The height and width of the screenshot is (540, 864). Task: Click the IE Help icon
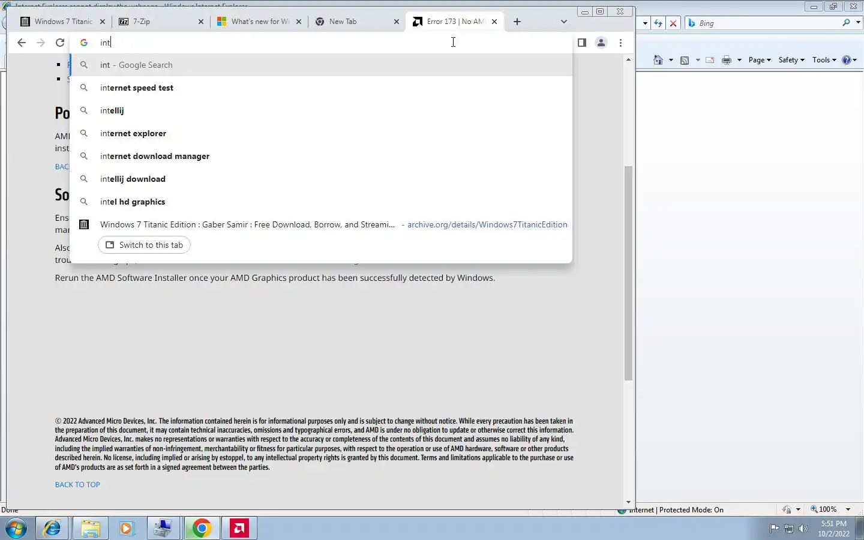tap(847, 60)
